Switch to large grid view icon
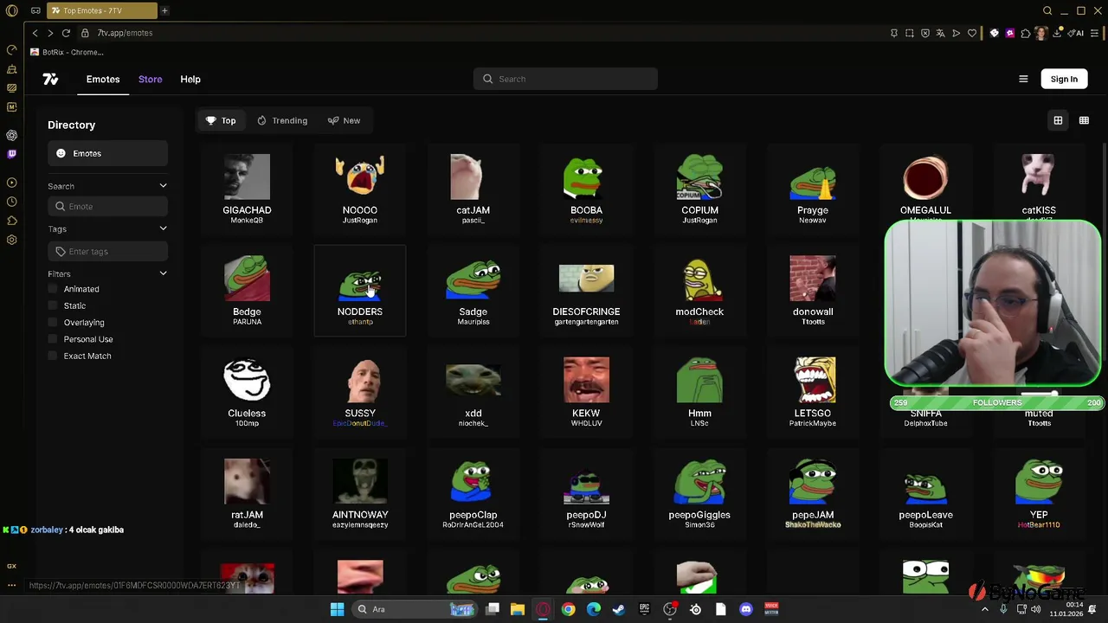Image resolution: width=1108 pixels, height=623 pixels. tap(1058, 120)
